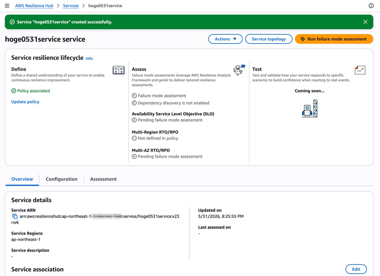Click the clock icon under Availability SLO
380x276 pixels.
tap(134, 120)
